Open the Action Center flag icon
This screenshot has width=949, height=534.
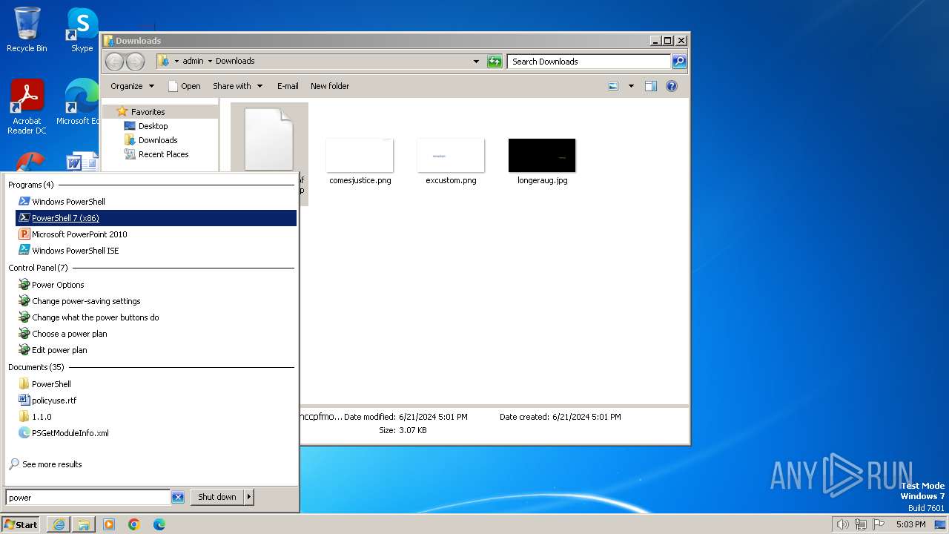tap(879, 524)
